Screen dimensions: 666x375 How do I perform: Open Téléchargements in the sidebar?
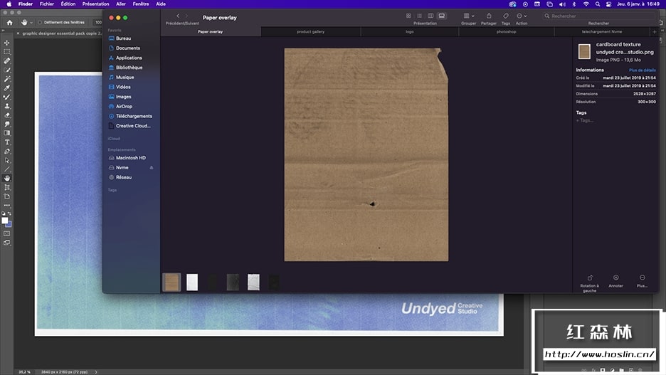coord(134,116)
